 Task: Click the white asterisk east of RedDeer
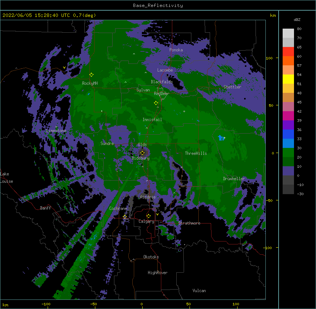(184, 112)
